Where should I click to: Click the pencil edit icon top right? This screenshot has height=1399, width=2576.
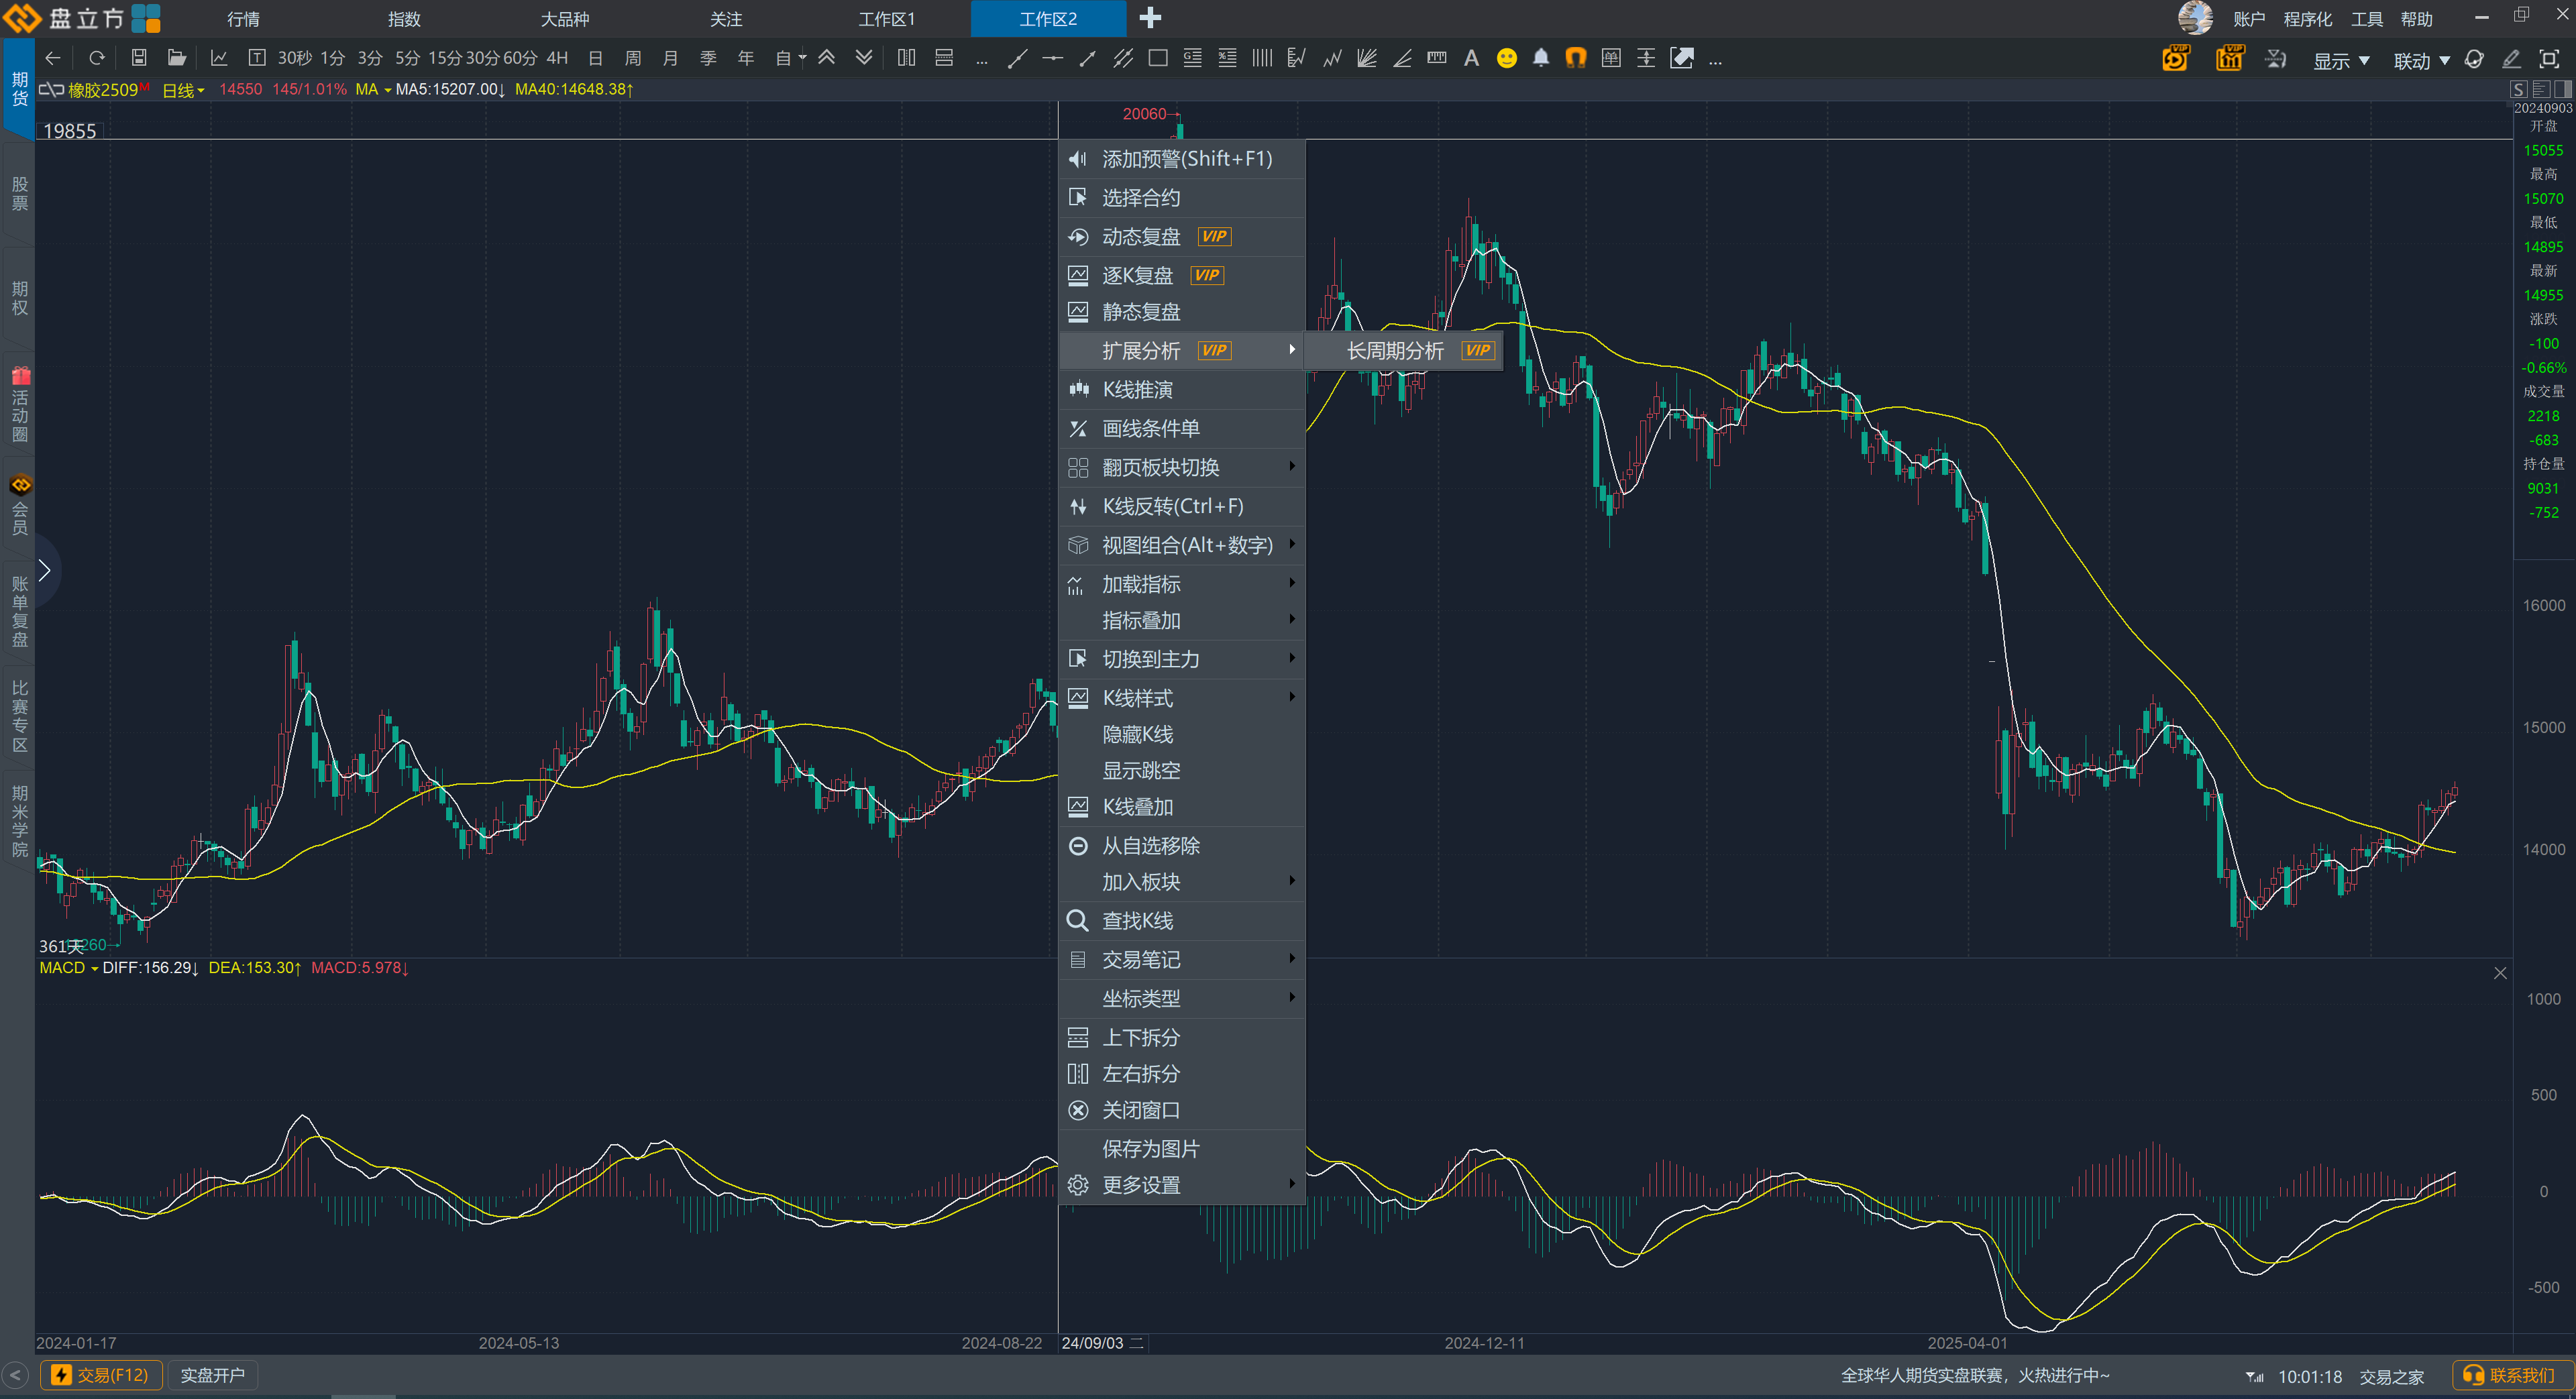pyautogui.click(x=2511, y=59)
